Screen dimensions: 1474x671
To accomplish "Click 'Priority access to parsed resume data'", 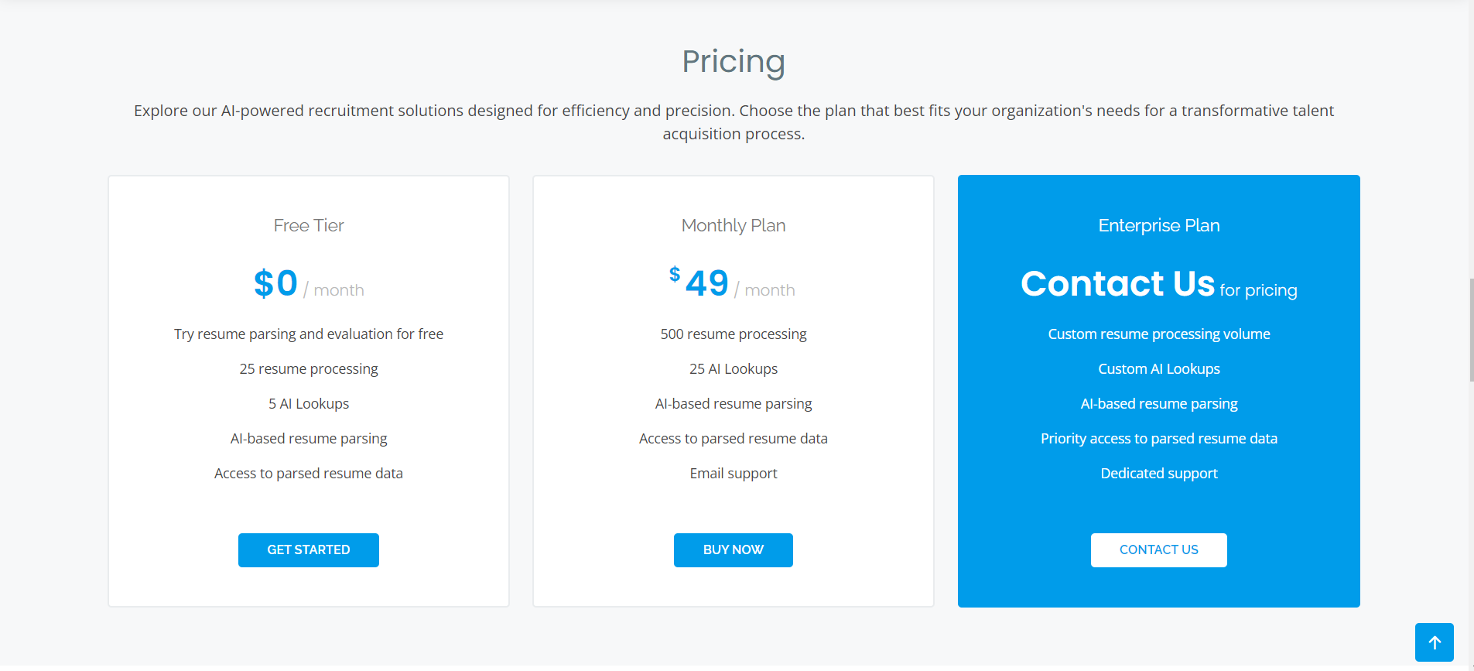I will [1159, 439].
